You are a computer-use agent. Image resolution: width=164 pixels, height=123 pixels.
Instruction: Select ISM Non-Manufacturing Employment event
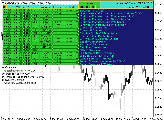(107, 16)
